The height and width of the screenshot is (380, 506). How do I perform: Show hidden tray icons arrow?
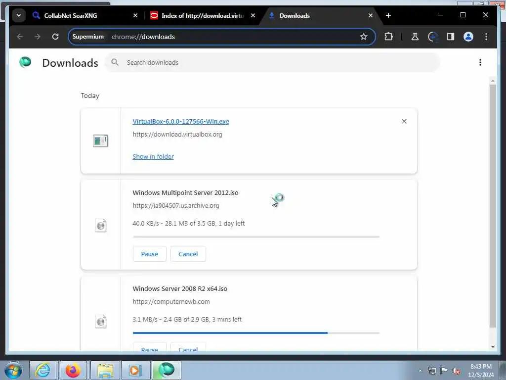tap(420, 371)
